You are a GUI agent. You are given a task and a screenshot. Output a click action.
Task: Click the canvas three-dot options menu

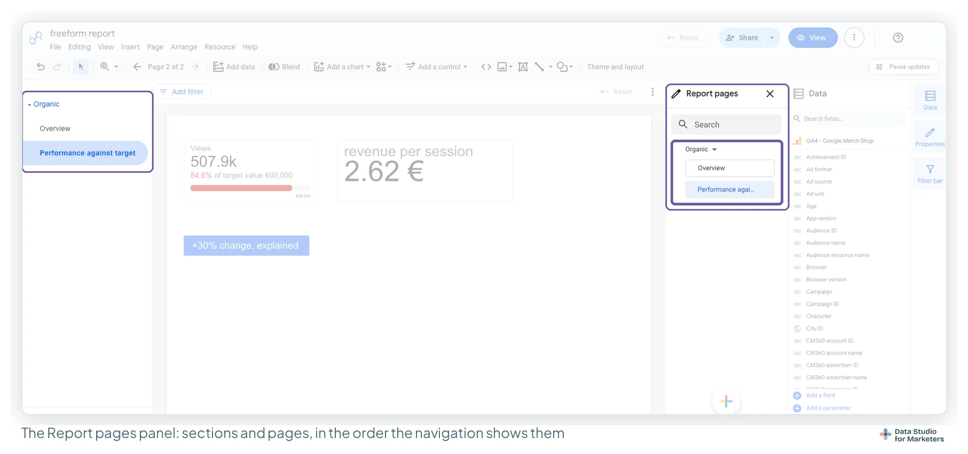click(x=652, y=92)
